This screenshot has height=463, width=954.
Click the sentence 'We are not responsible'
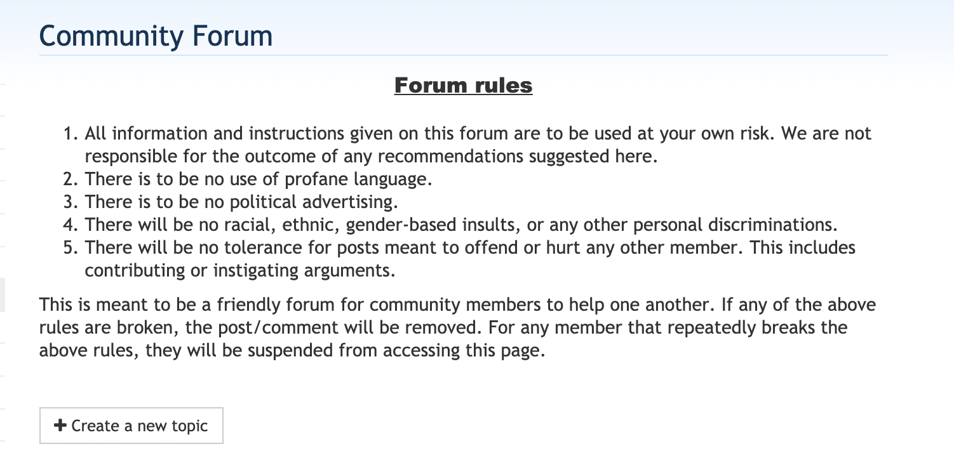[478, 145]
